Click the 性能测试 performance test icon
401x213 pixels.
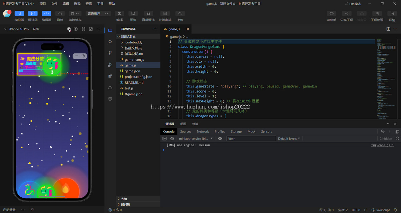(165, 14)
